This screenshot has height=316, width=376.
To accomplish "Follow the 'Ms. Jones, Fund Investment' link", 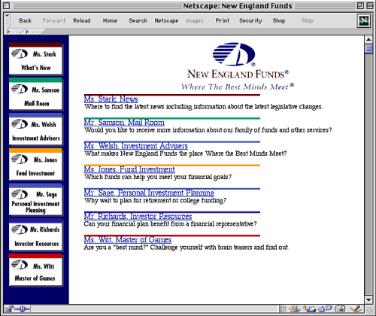I will [x=129, y=169].
